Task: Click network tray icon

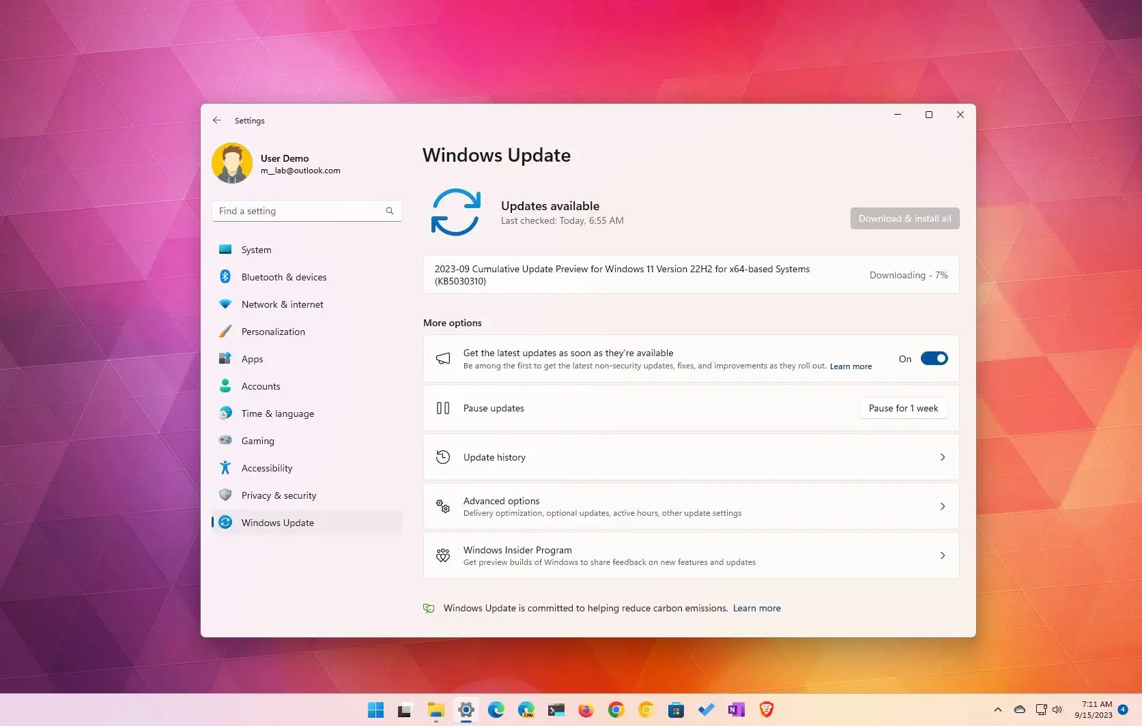Action: pos(1041,710)
